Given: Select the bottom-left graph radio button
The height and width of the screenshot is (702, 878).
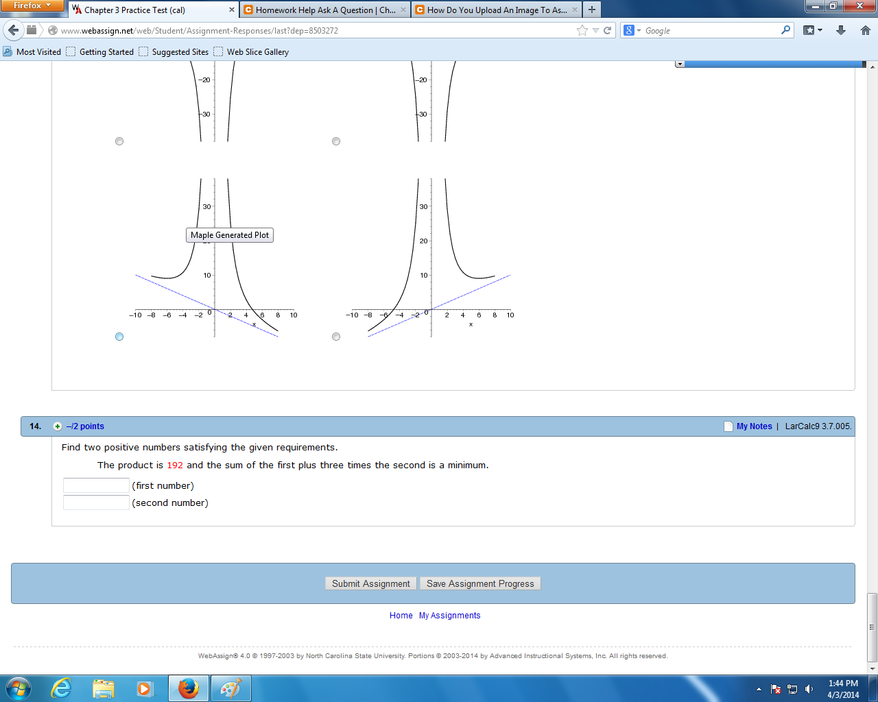Looking at the screenshot, I should click(119, 336).
